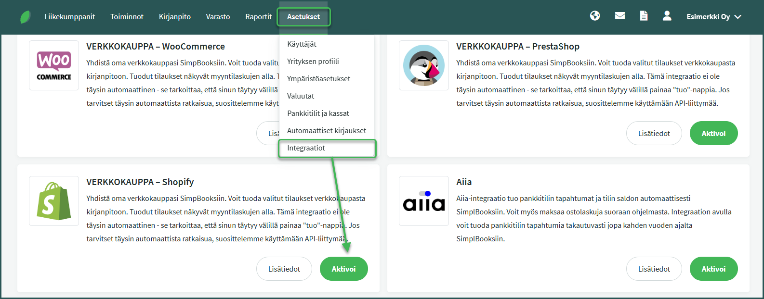Image resolution: width=764 pixels, height=299 pixels.
Task: Choose Ympäristöasetukset in the menu
Action: pos(327,79)
